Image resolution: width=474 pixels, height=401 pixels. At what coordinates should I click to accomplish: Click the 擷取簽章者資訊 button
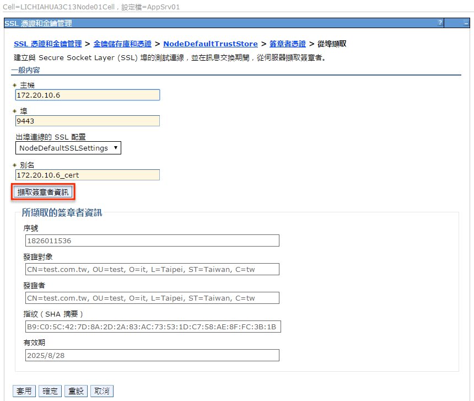coord(44,192)
